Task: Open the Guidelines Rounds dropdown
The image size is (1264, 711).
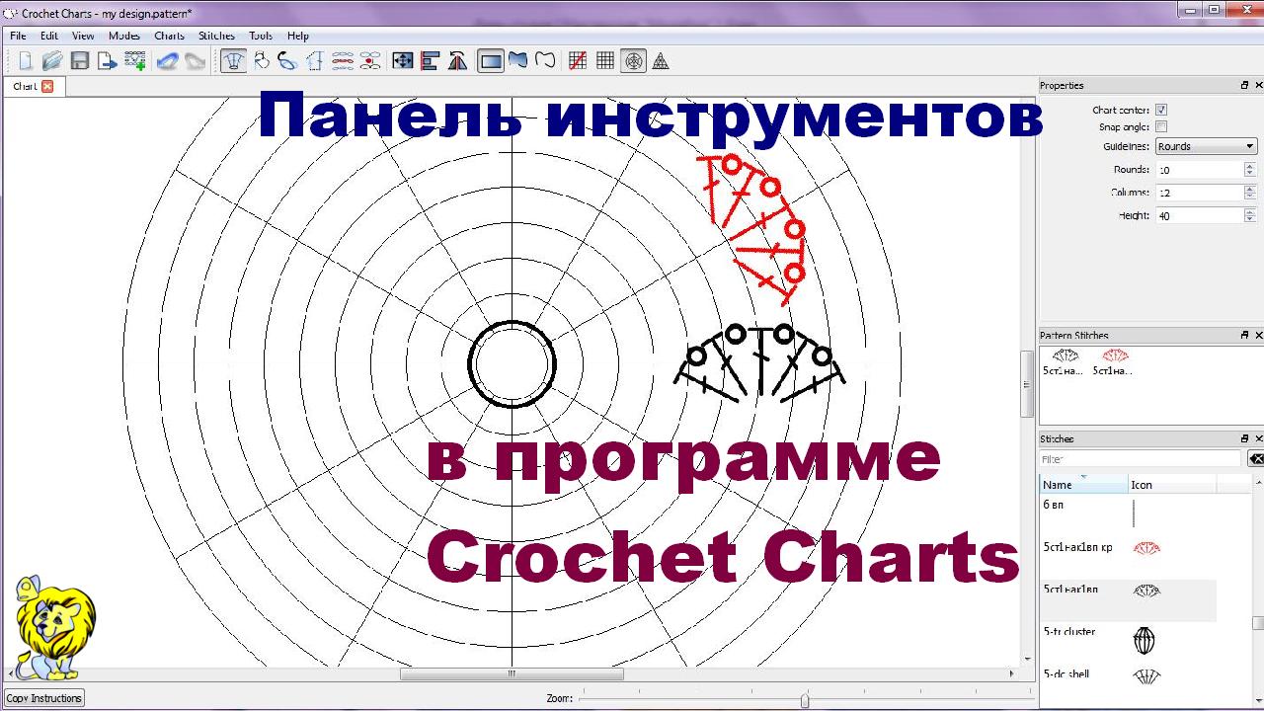Action: coord(1206,146)
